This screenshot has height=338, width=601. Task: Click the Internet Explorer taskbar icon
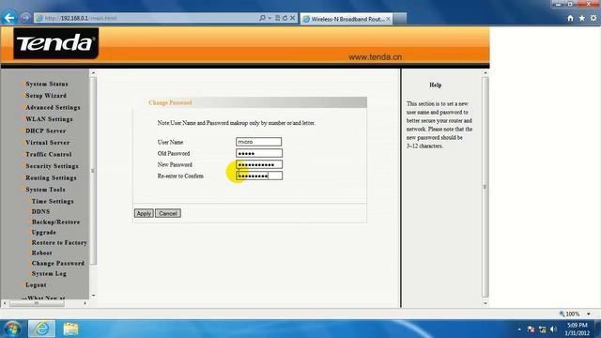point(41,329)
